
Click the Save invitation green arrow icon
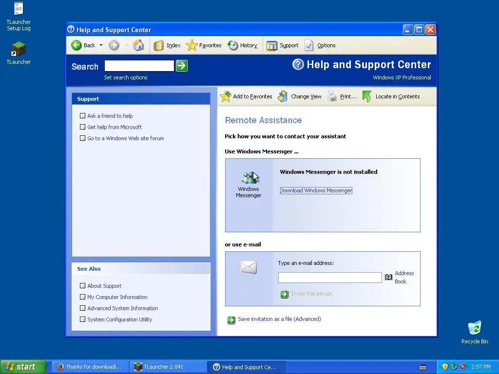click(x=231, y=319)
